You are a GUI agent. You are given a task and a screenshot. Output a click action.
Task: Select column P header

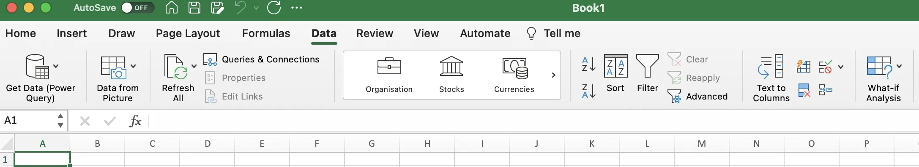(x=867, y=144)
